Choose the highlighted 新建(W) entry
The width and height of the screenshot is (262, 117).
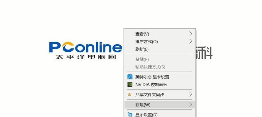[159, 105]
